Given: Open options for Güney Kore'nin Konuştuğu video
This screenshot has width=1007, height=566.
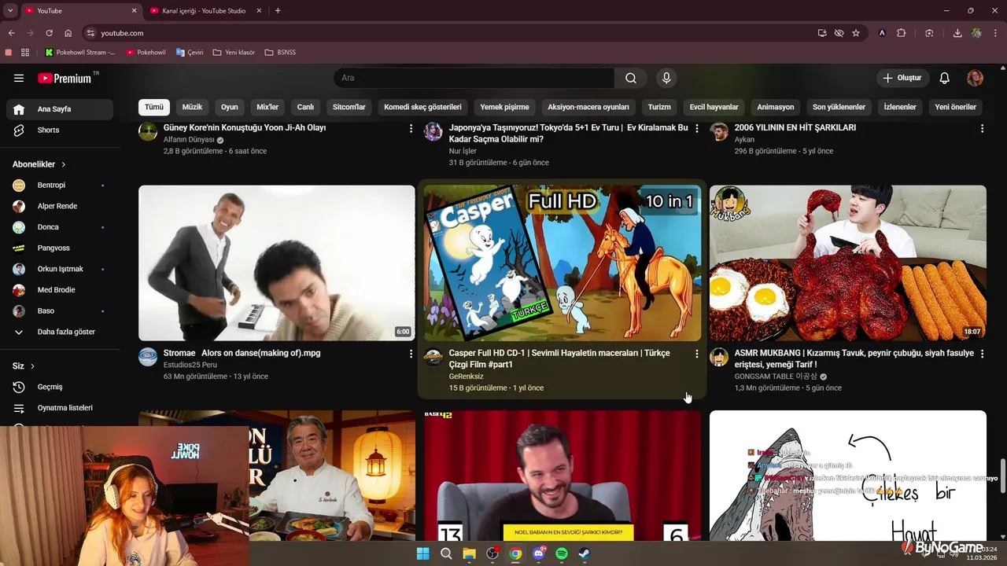Looking at the screenshot, I should [x=411, y=128].
